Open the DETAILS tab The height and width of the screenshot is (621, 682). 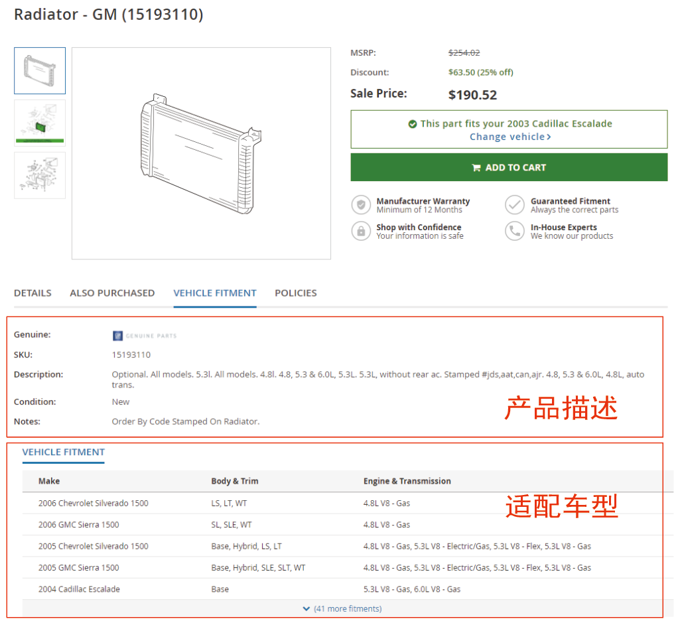coord(33,293)
